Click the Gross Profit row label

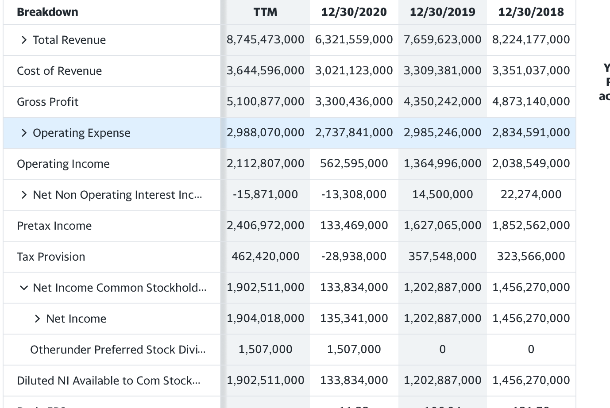[47, 102]
